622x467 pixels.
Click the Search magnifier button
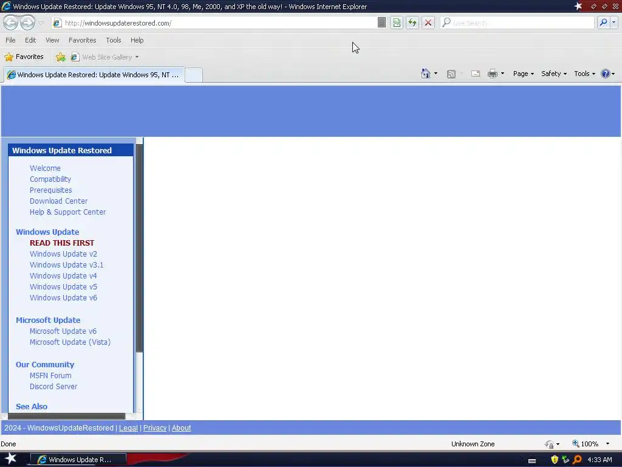[x=603, y=22]
